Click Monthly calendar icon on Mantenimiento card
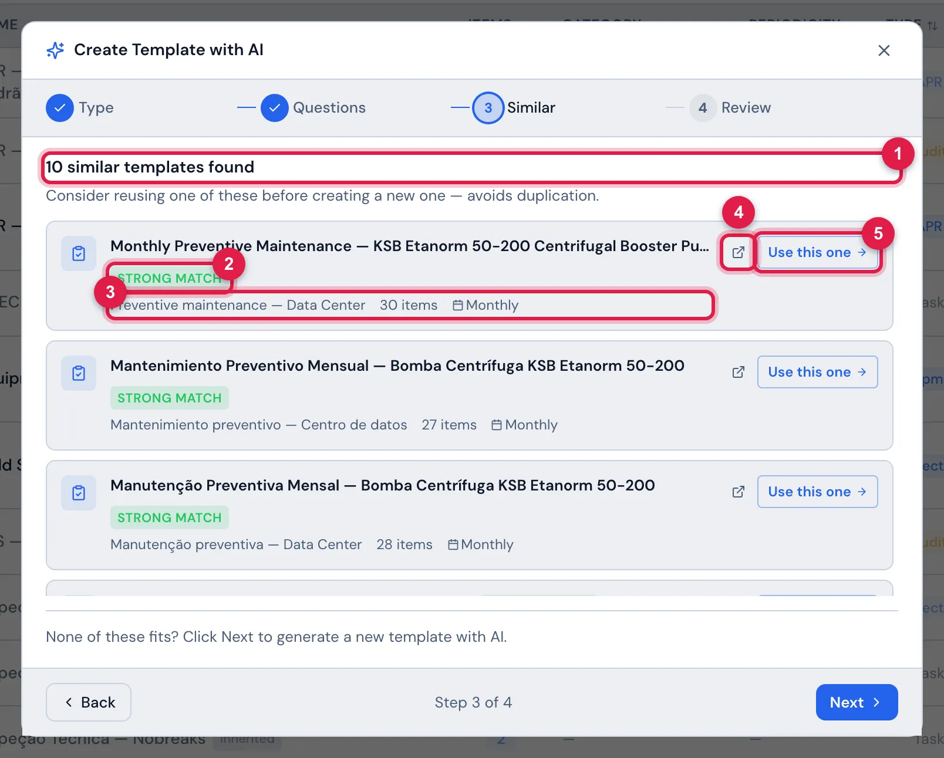 (497, 425)
